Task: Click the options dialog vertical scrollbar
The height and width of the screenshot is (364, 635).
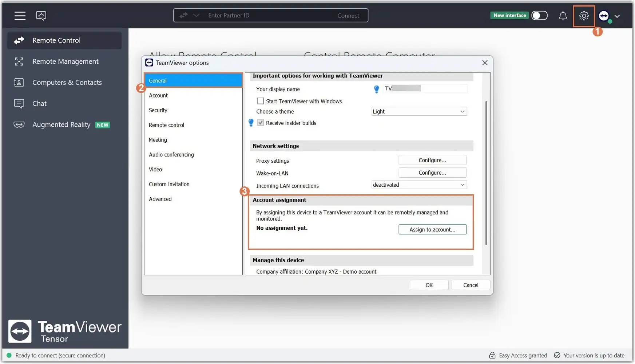Action: (486, 173)
